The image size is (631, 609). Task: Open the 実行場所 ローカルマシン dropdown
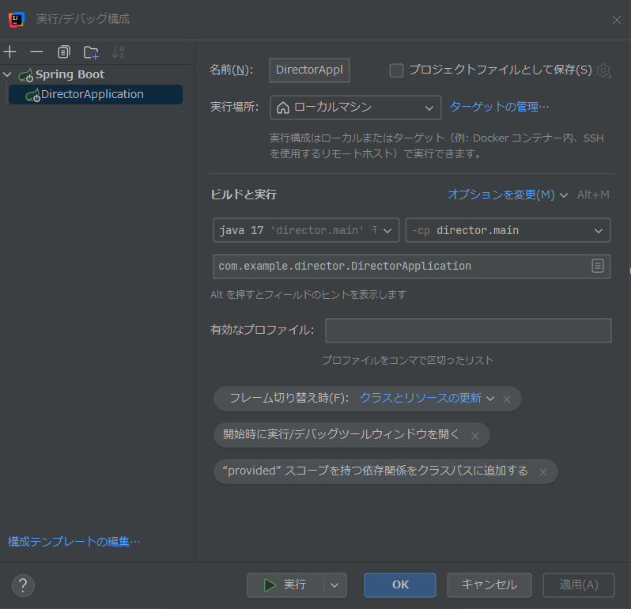pyautogui.click(x=355, y=107)
